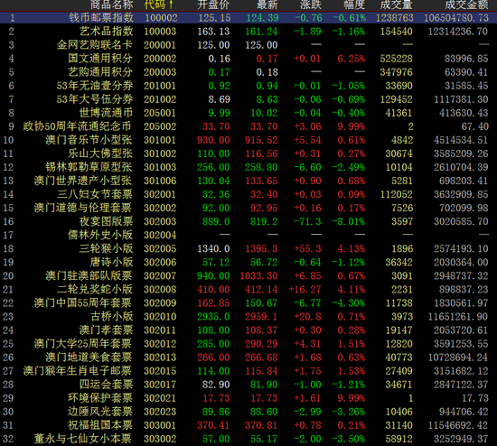This screenshot has height=446, width=497.
Task: Select 澳门世界遗产小型张 row
Action: click(x=248, y=181)
